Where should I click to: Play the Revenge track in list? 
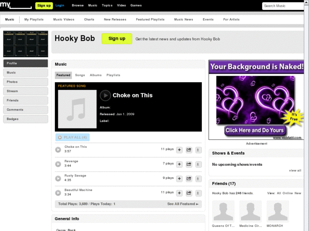click(58, 164)
